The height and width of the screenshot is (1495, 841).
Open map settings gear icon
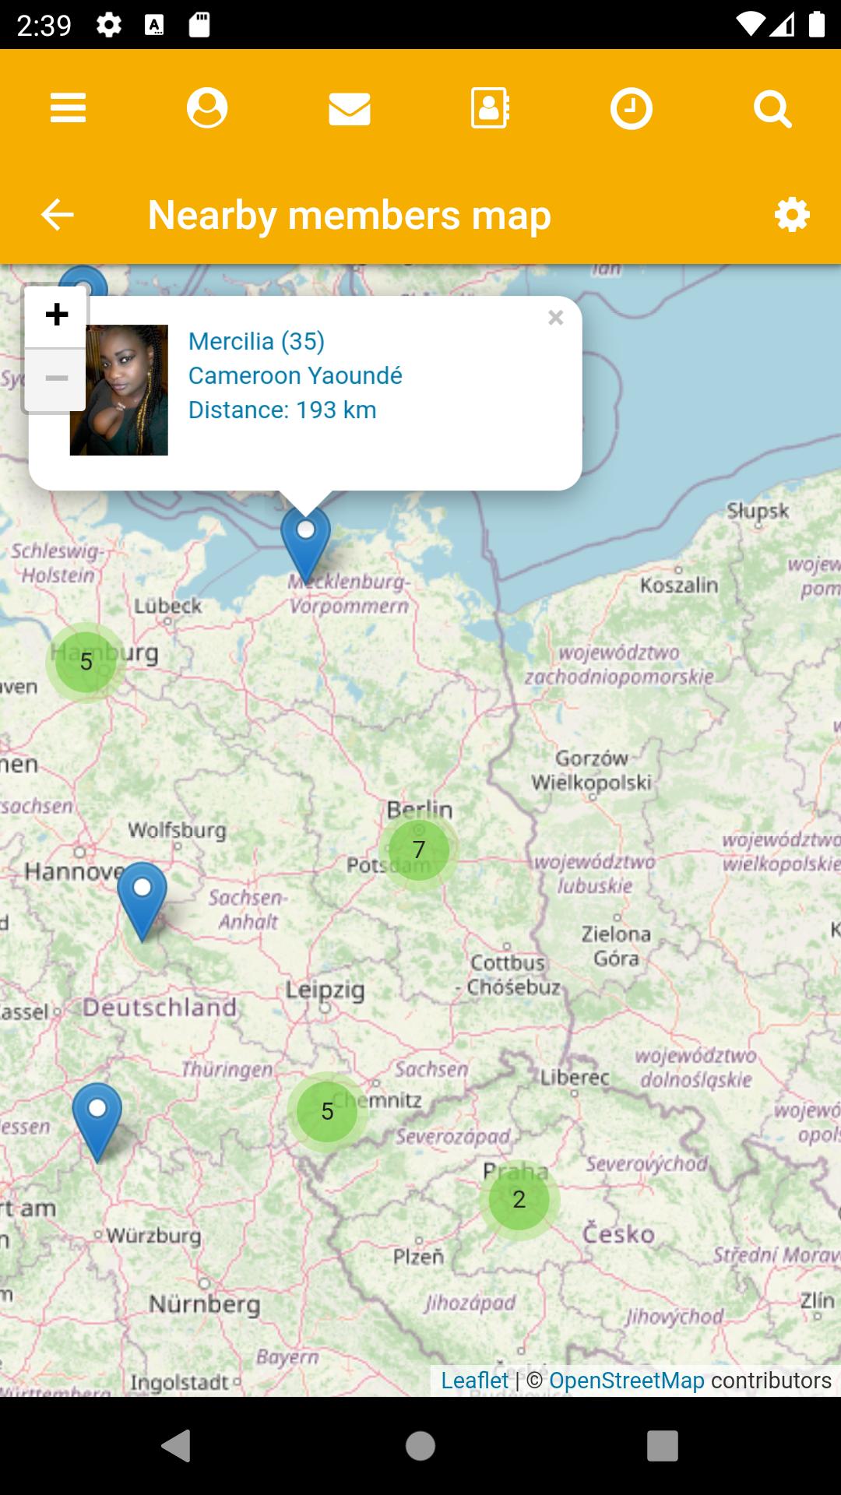pyautogui.click(x=792, y=214)
